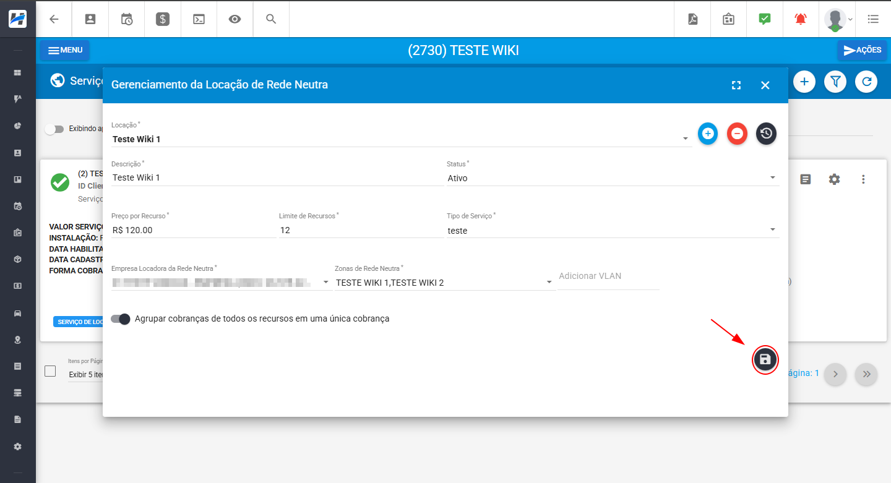Open sidebar server rack icon
The height and width of the screenshot is (483, 891).
point(18,393)
